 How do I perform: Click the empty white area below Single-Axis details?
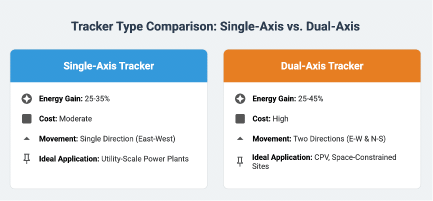109,176
